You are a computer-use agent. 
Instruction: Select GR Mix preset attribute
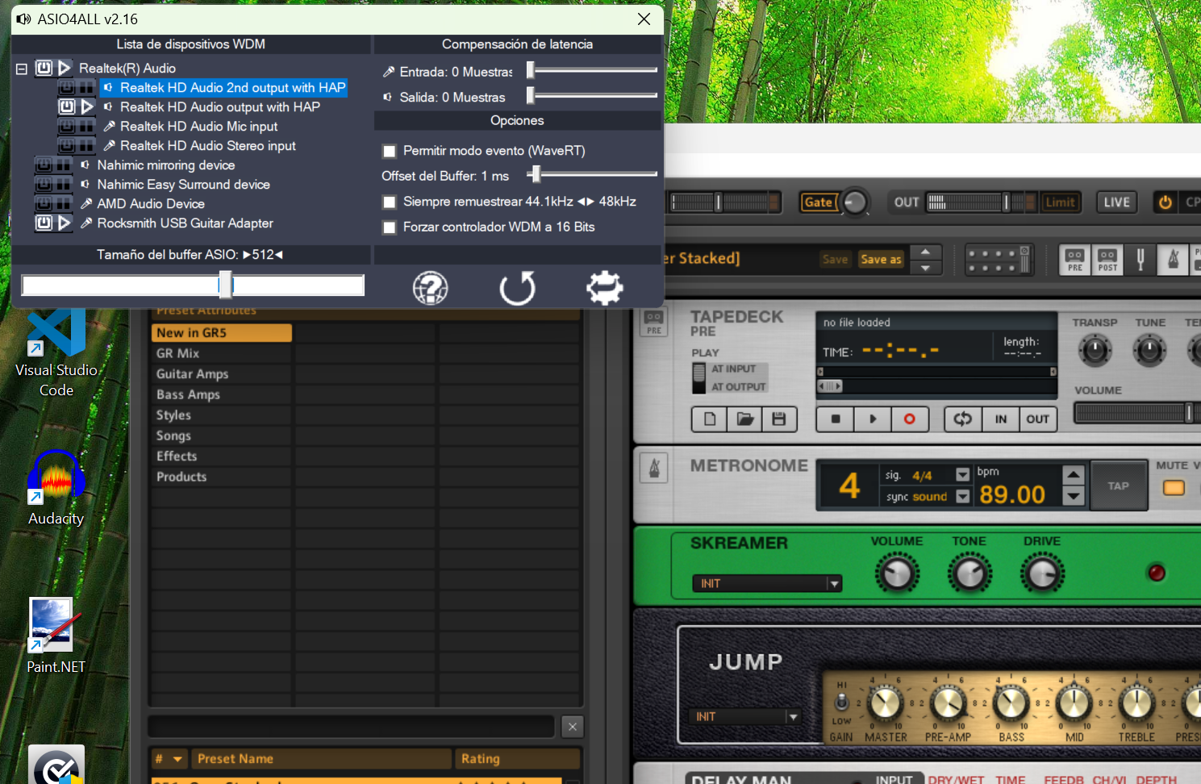[x=222, y=353]
